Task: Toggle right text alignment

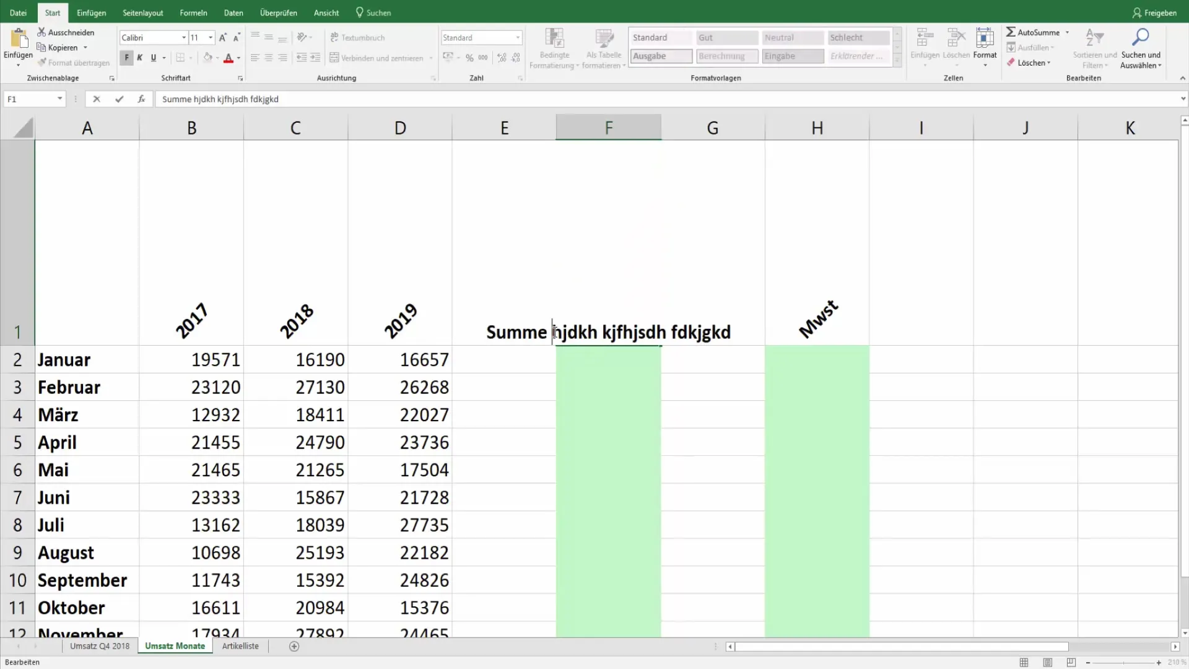Action: (x=282, y=58)
